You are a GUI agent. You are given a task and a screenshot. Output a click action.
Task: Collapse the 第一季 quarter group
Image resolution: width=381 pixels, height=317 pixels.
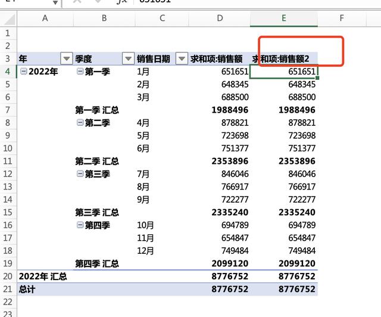click(80, 72)
